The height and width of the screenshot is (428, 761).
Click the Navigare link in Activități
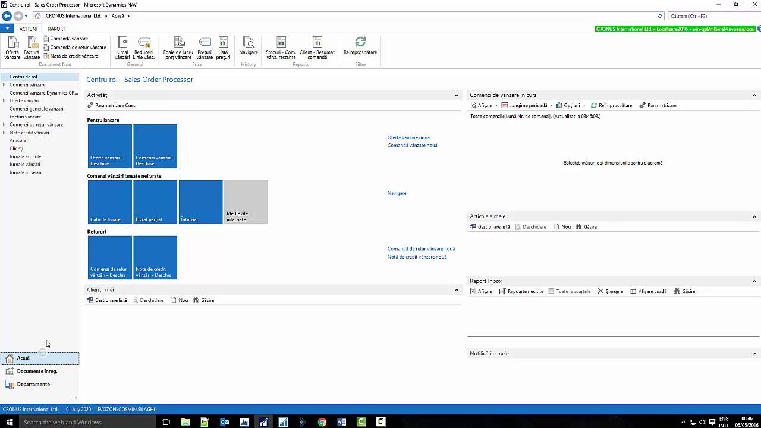[397, 193]
